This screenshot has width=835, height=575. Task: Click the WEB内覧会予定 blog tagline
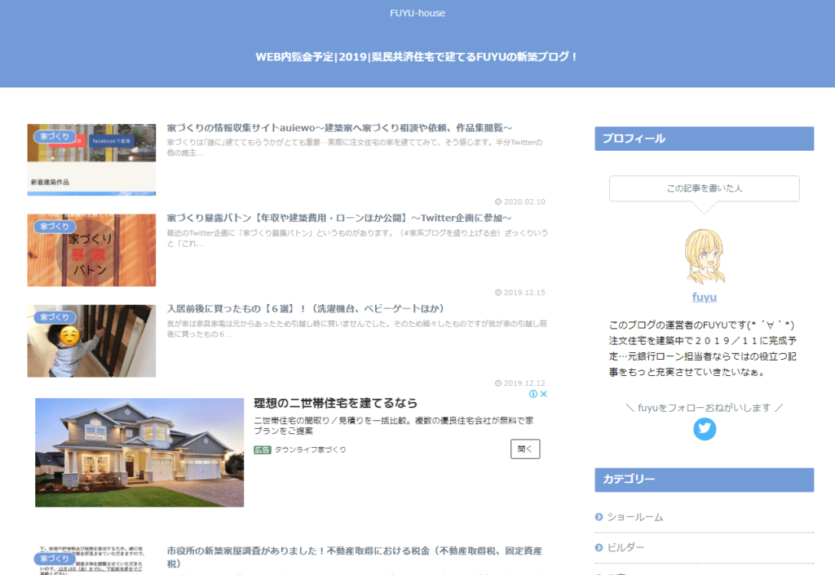[x=417, y=56]
